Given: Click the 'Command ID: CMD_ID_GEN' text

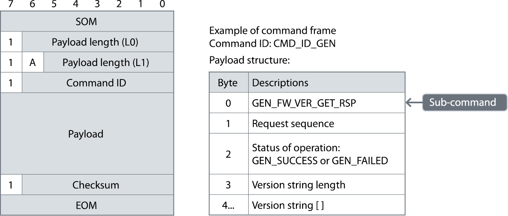Looking at the screenshot, I should [x=272, y=44].
